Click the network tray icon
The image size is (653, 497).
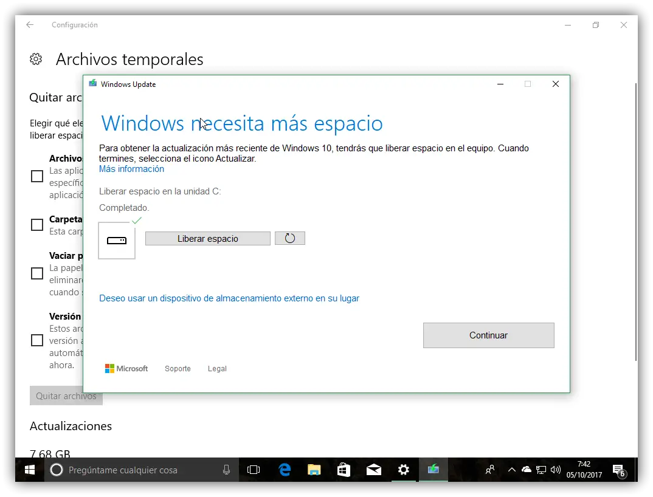(x=541, y=470)
